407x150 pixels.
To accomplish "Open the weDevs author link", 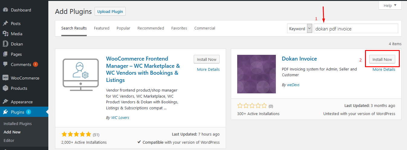I will 293,85.
